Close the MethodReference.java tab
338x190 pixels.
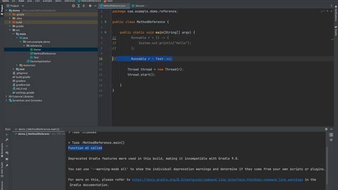point(128,6)
